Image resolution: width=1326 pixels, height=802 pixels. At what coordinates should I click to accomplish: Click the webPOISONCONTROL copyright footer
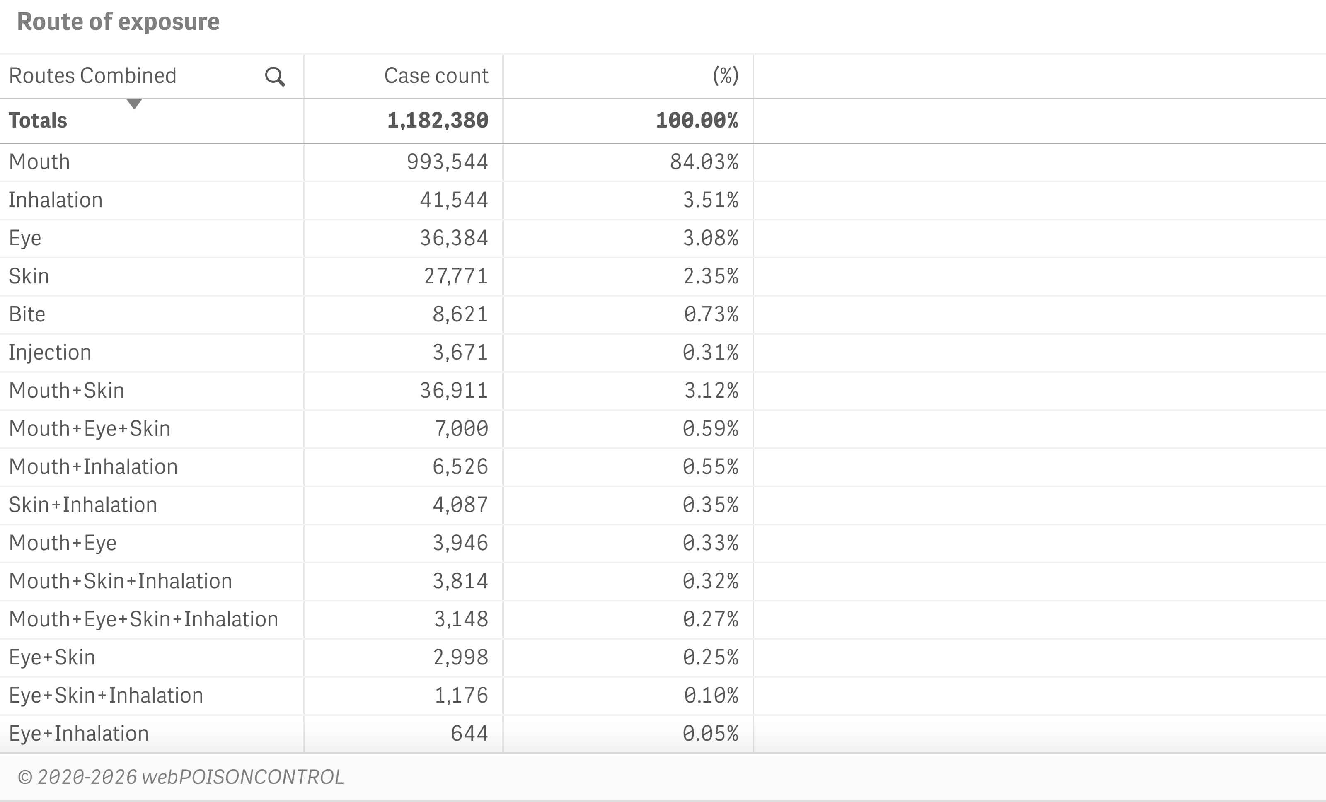coord(181,777)
